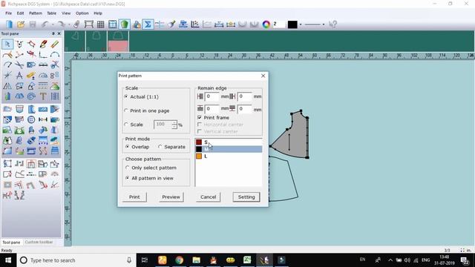Screen dimensions: 475x267
Task: Click the black color swatch in the toolbar
Action: coord(292,24)
